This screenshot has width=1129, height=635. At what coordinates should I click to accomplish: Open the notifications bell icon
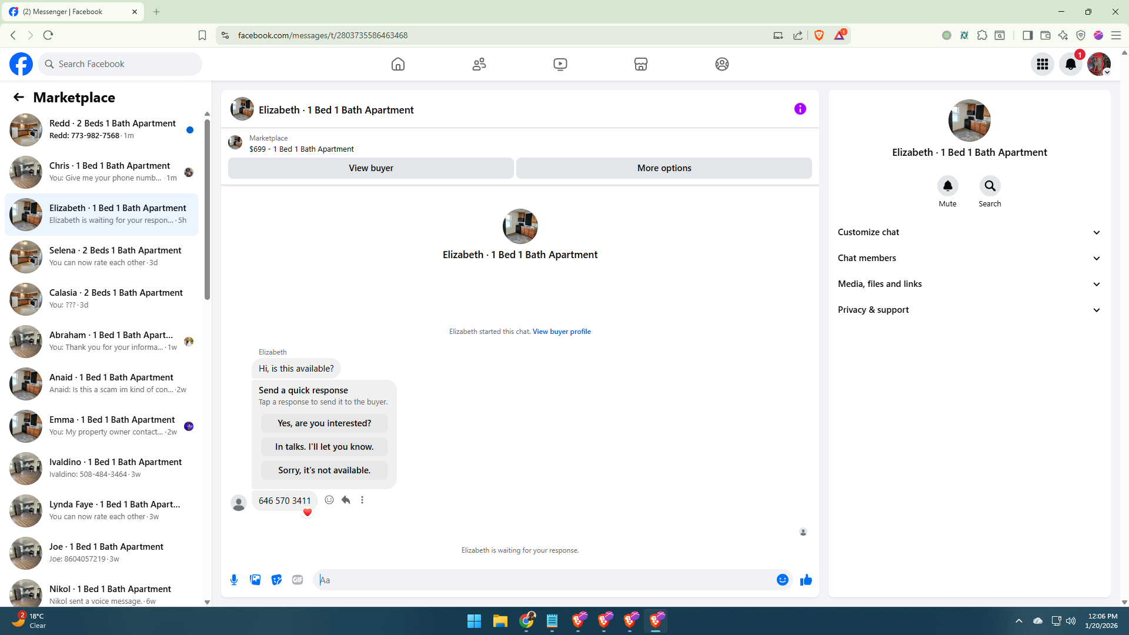tap(1071, 64)
